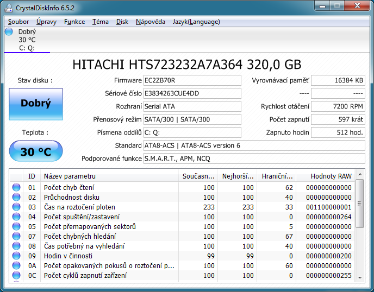Click status orb for attribute 0C power cycles

pos(16,276)
